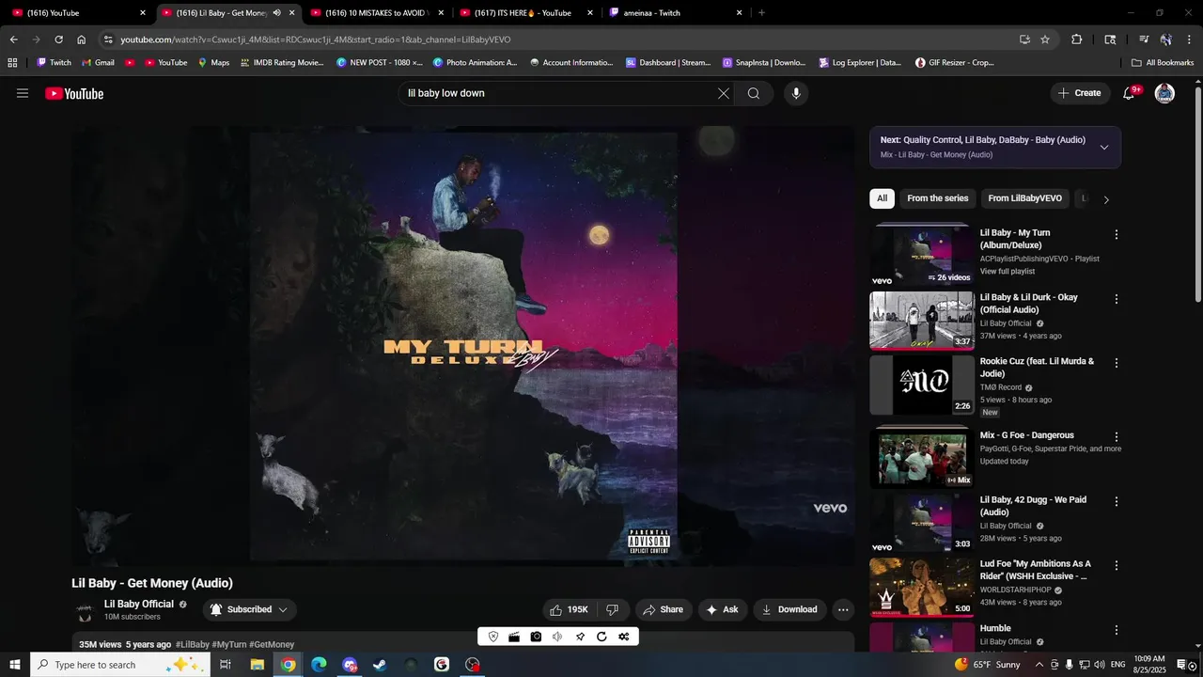1203x677 pixels.
Task: Open the Twitch bookmark
Action: pos(54,63)
